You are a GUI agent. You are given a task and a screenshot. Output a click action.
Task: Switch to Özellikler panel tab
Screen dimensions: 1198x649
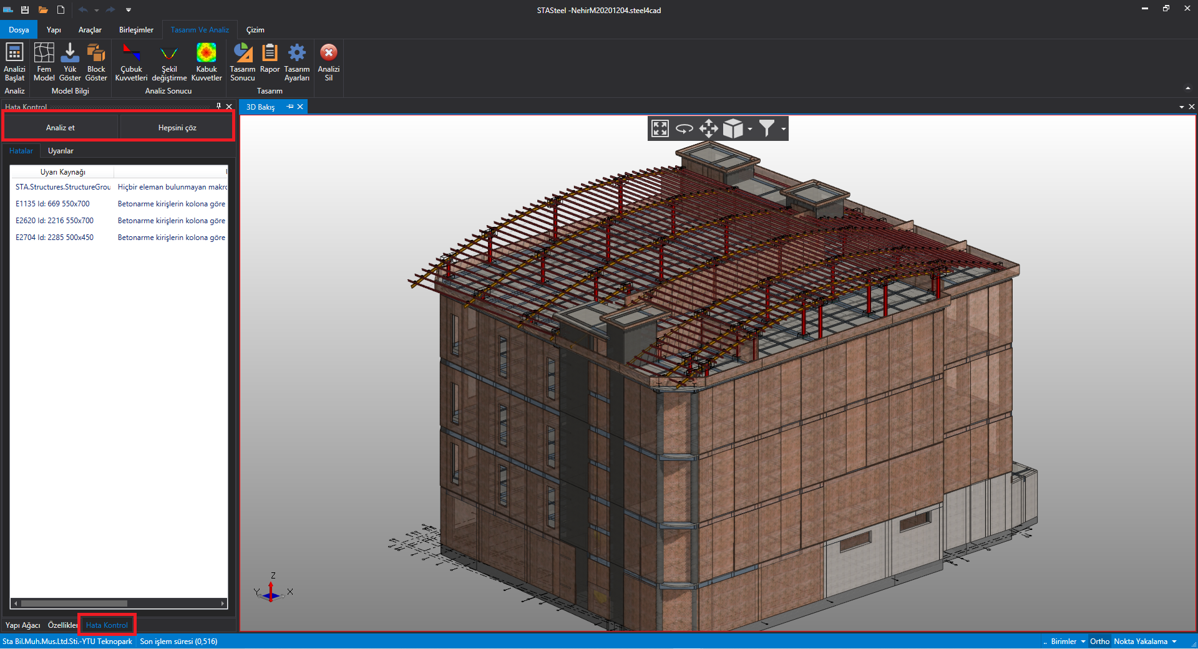[x=62, y=625]
